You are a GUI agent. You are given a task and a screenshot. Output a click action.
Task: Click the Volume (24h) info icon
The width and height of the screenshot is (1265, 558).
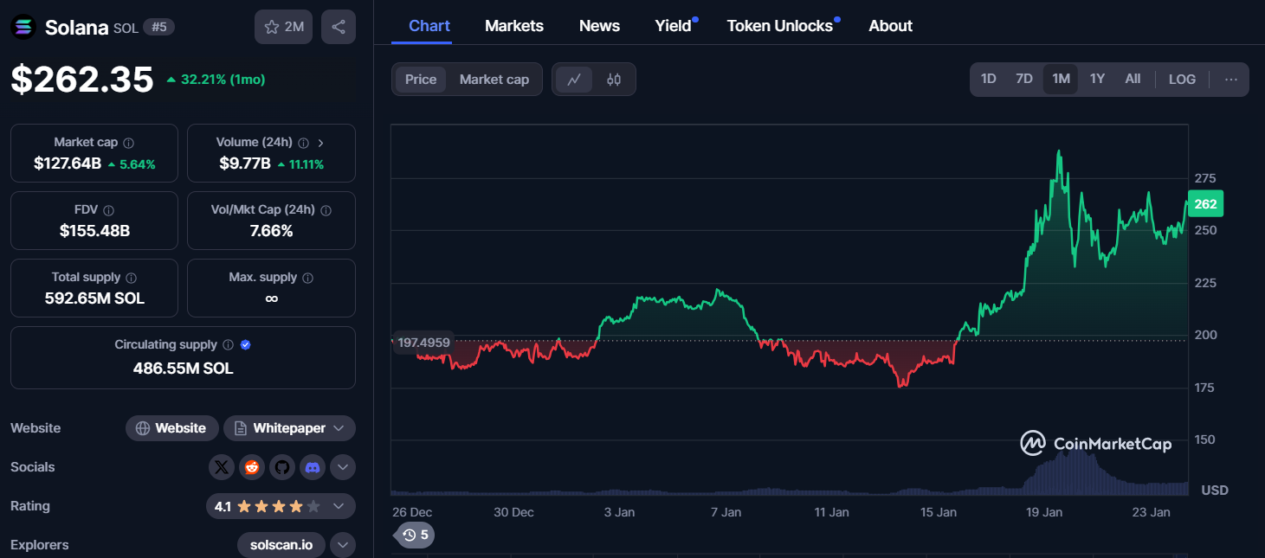click(x=304, y=143)
